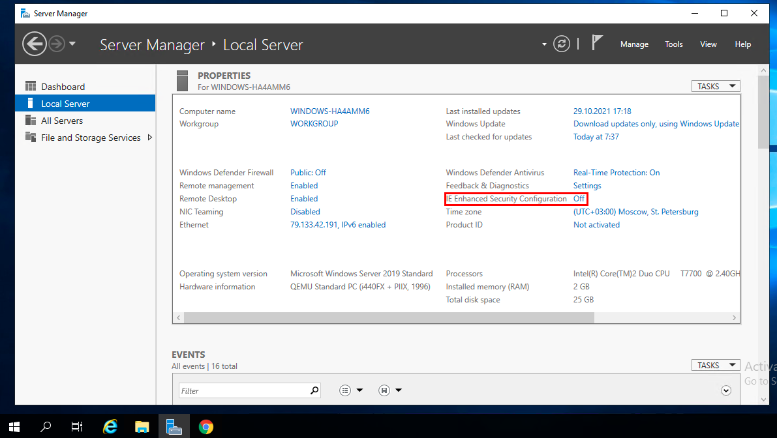Open the Events TASKS dropdown

[716, 365]
